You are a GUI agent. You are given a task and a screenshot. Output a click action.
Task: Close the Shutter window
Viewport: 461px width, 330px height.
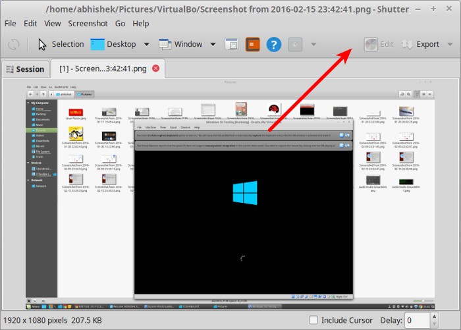click(x=449, y=9)
